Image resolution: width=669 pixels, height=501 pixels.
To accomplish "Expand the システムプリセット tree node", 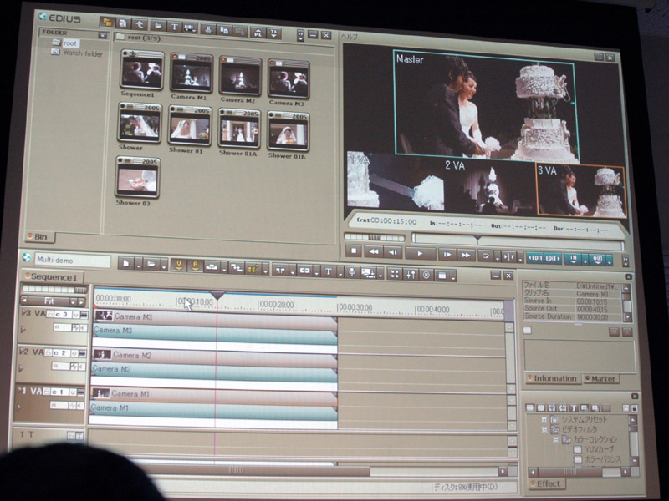I will click(544, 419).
